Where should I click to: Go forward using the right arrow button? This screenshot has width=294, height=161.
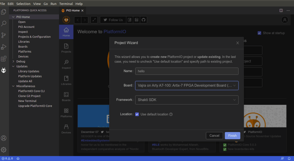click(x=85, y=20)
